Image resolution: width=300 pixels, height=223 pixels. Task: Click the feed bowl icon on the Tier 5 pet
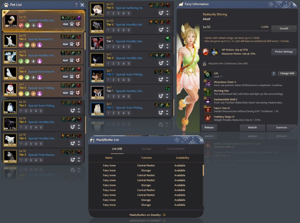[x=66, y=24]
